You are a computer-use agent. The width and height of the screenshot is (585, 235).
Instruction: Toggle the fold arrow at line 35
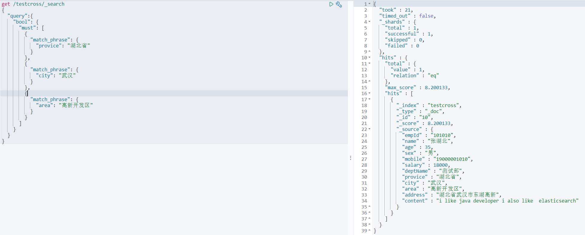click(369, 207)
